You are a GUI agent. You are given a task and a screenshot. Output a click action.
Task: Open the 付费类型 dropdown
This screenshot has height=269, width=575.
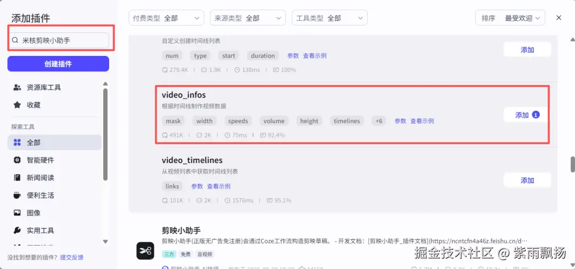(x=167, y=18)
